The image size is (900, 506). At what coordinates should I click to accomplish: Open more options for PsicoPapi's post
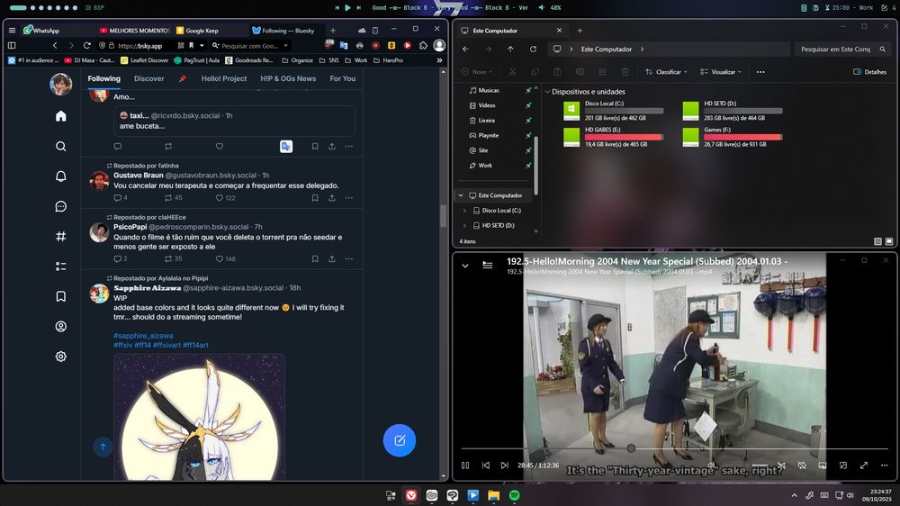(x=349, y=258)
